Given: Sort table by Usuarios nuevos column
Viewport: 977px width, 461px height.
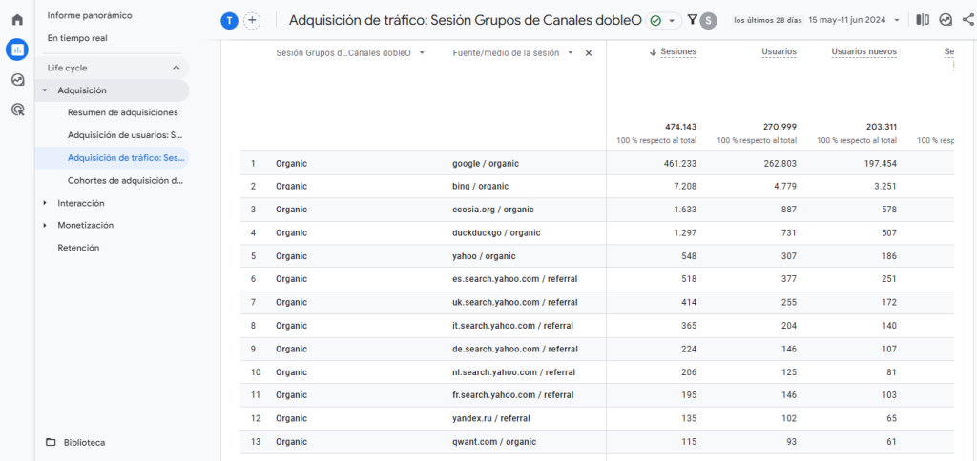Looking at the screenshot, I should pyautogui.click(x=863, y=51).
